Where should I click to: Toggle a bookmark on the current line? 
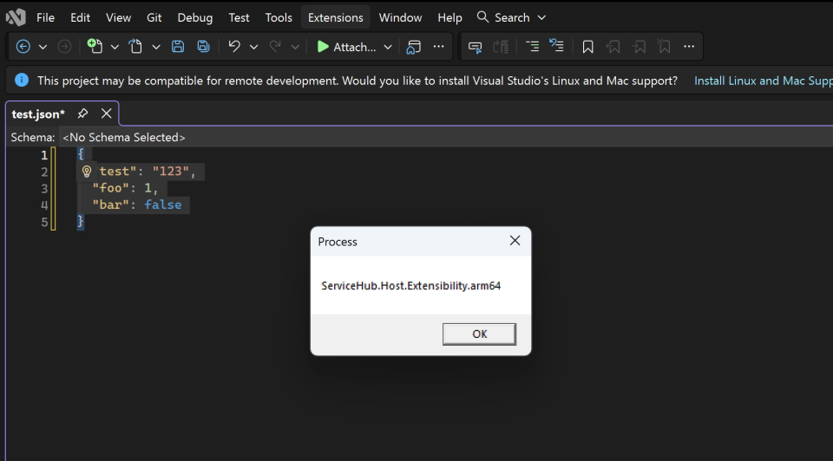(587, 47)
